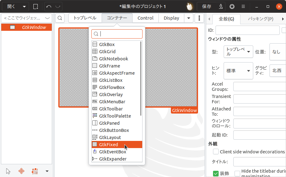
Task: Choose GtkButtonBox widget
Action: click(x=117, y=130)
